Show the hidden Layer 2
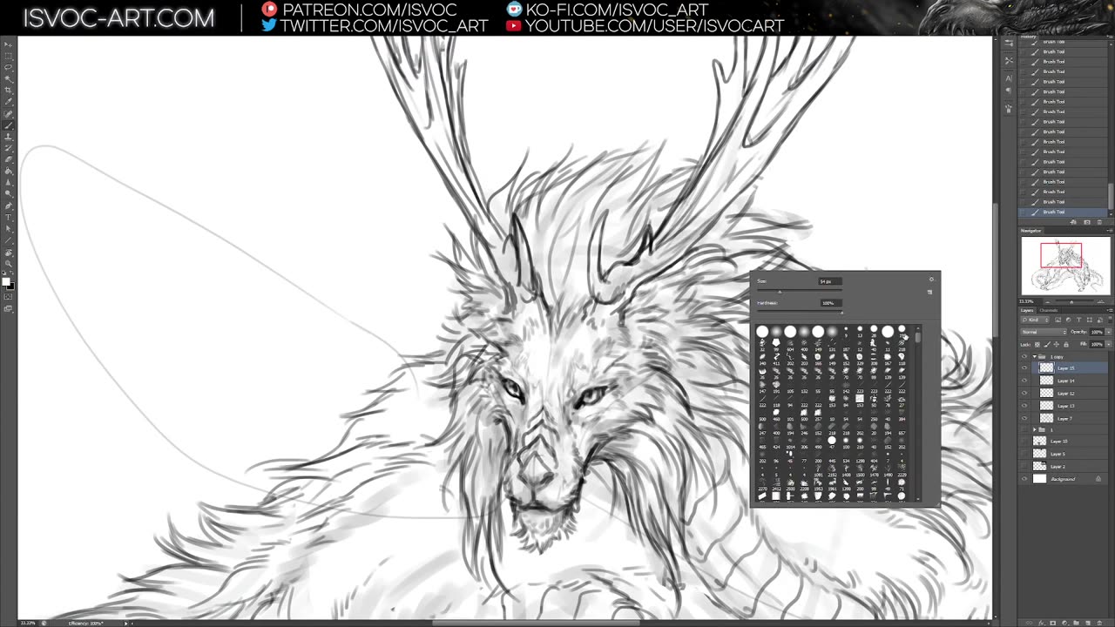Image resolution: width=1115 pixels, height=627 pixels. point(1024,467)
